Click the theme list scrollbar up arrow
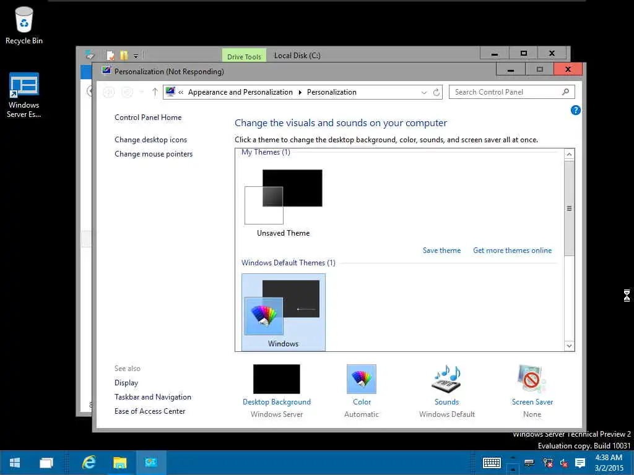 [570, 154]
